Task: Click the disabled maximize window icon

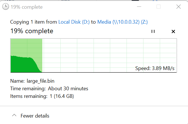Action: click(158, 7)
